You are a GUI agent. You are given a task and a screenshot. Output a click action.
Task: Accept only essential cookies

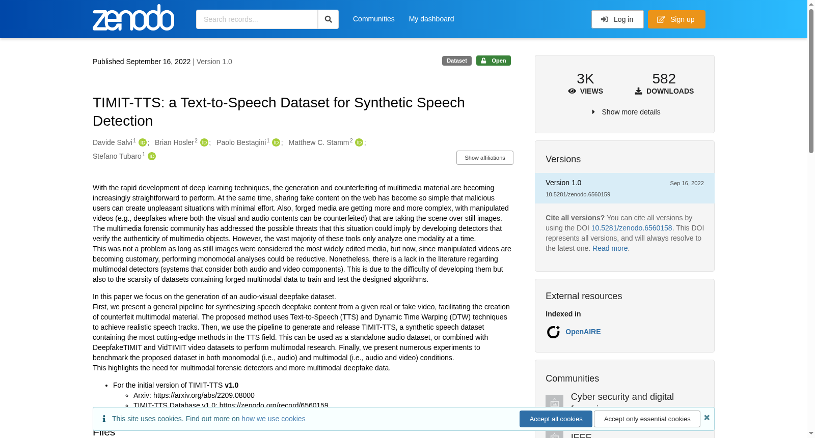tap(647, 419)
